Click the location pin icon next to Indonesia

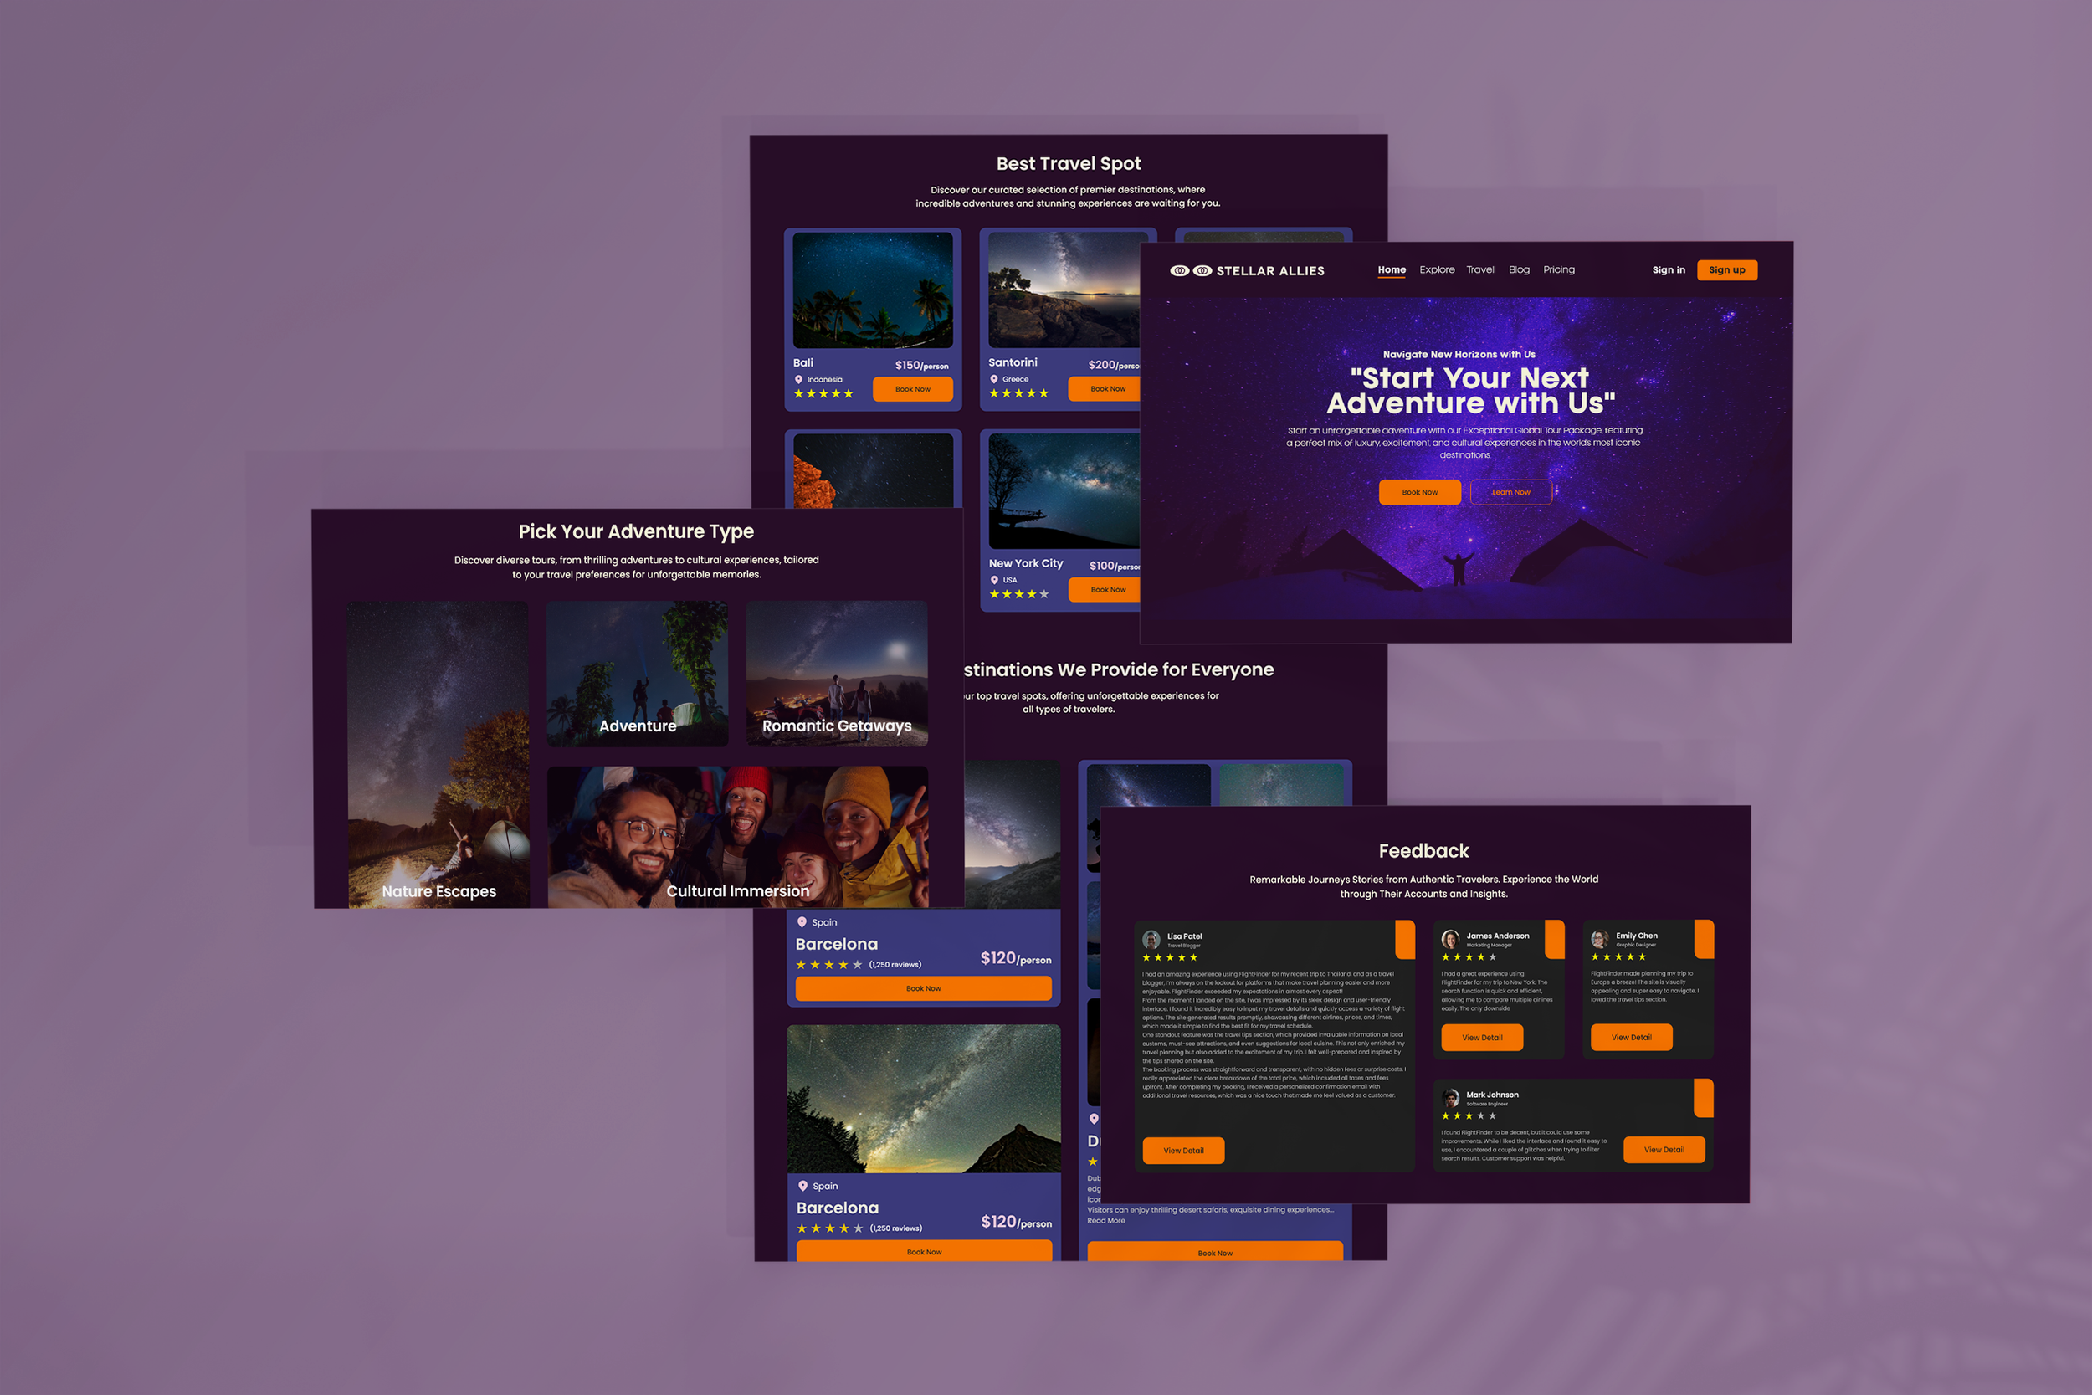click(799, 380)
